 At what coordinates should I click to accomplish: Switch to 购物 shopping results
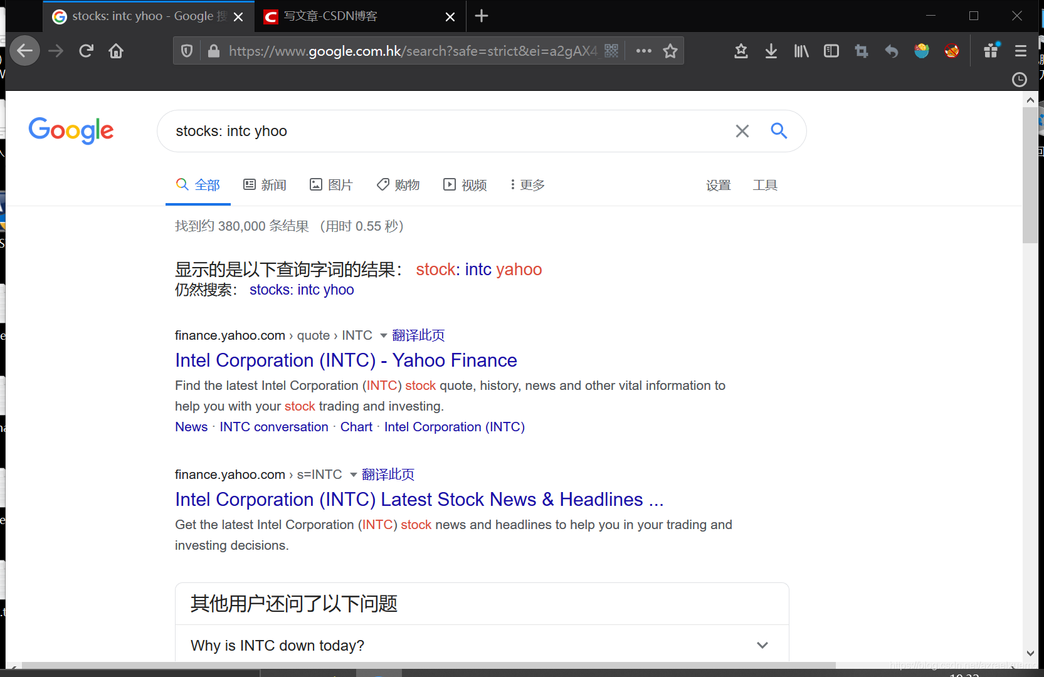(398, 185)
